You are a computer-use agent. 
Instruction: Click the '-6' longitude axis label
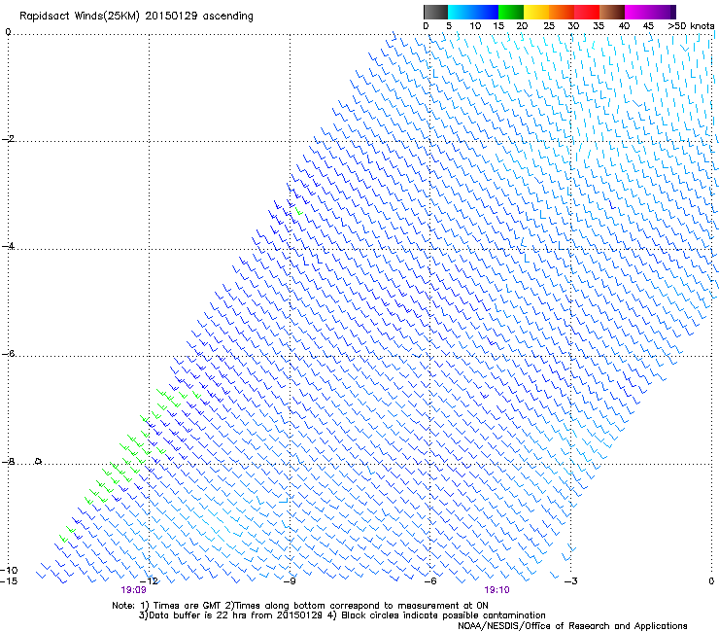pos(429,581)
